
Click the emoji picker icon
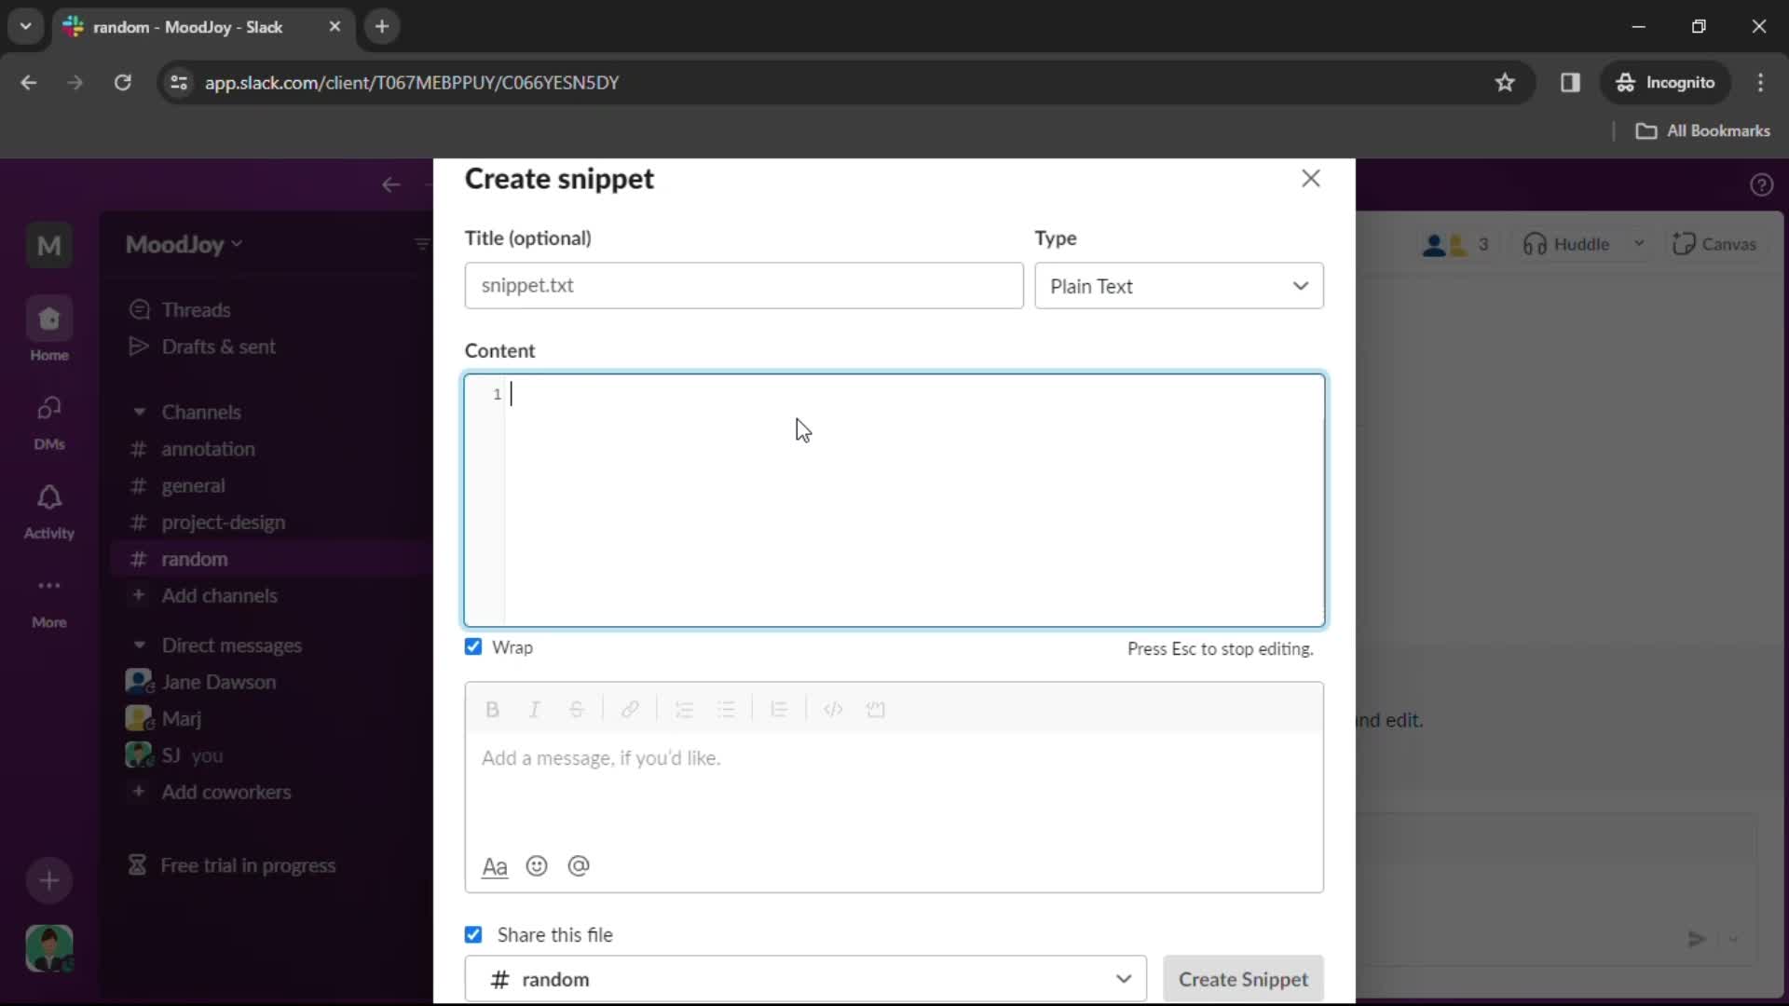click(x=537, y=866)
